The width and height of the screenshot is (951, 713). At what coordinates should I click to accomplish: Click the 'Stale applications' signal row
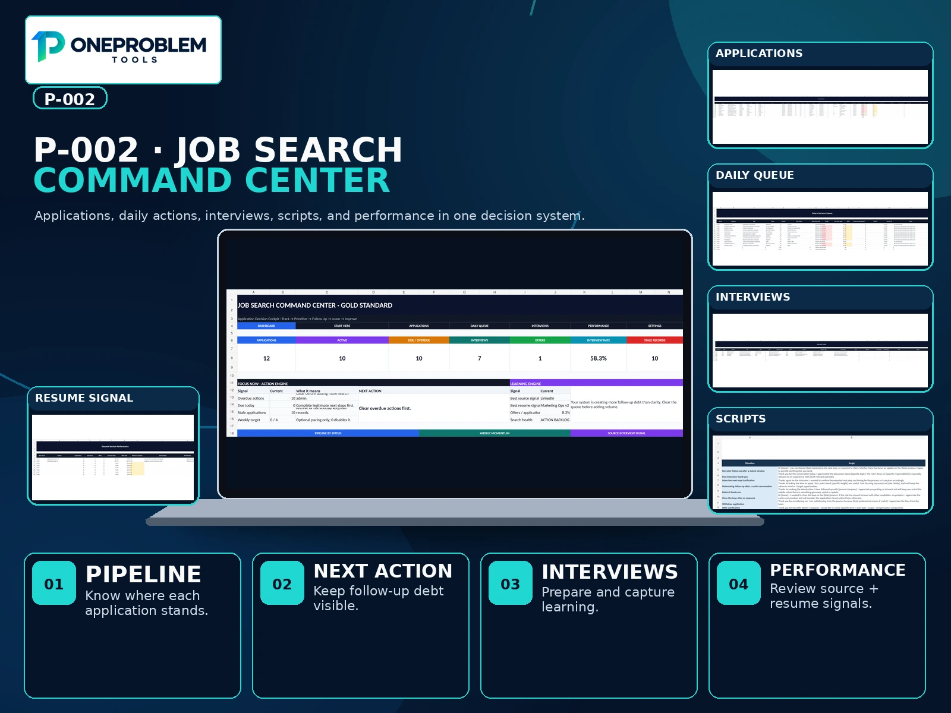297,412
